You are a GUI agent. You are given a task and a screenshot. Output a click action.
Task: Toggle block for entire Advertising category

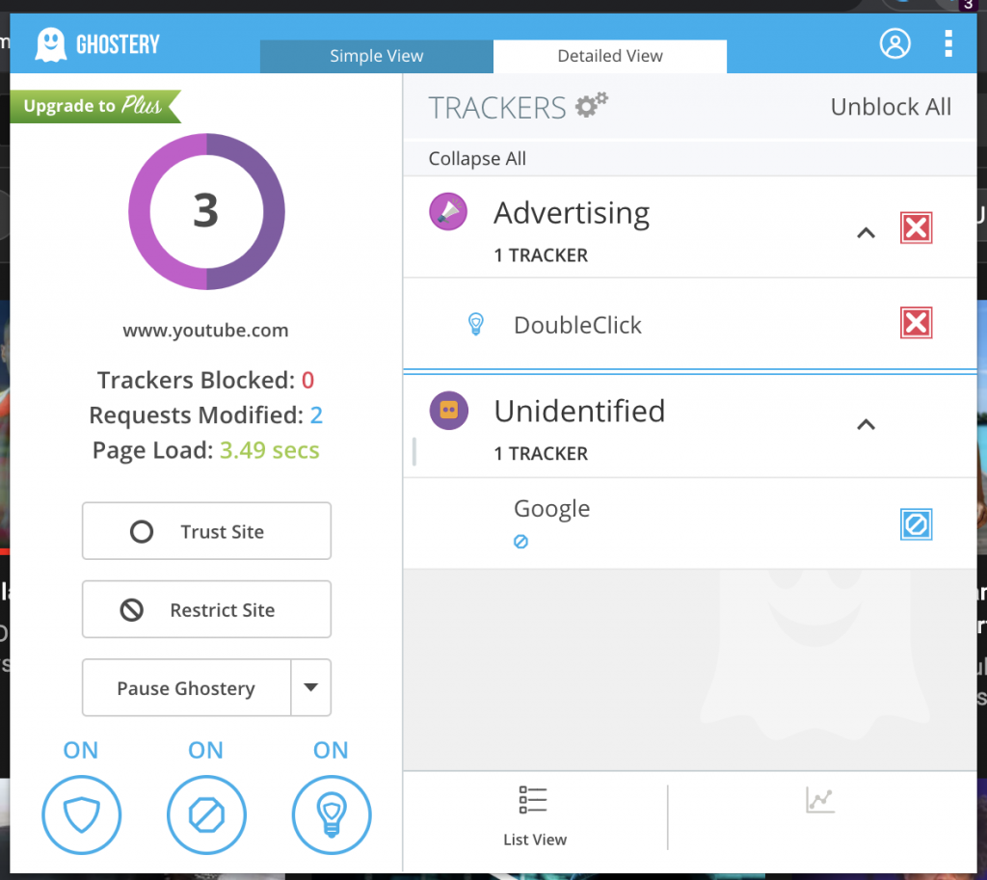click(916, 227)
